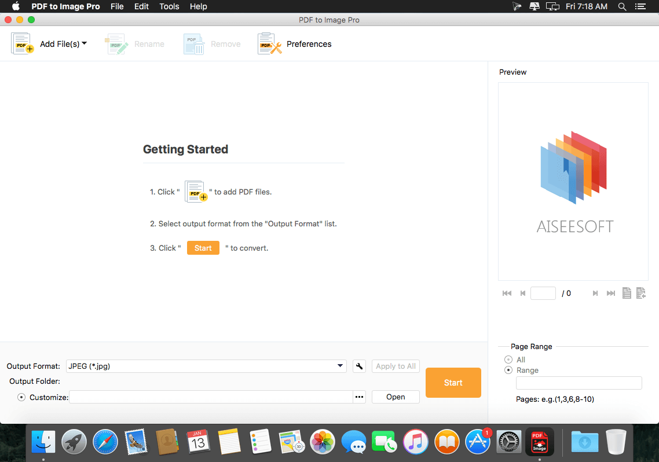659x462 pixels.
Task: Click the Rename toolbar icon
Action: 116,44
